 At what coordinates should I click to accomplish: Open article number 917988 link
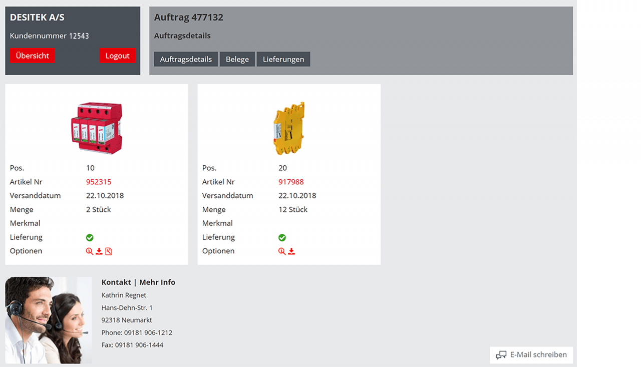click(291, 182)
